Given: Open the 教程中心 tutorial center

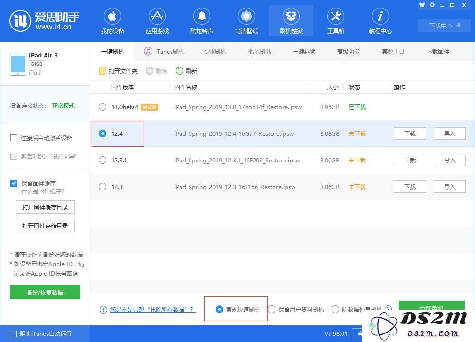Looking at the screenshot, I should coord(380,21).
